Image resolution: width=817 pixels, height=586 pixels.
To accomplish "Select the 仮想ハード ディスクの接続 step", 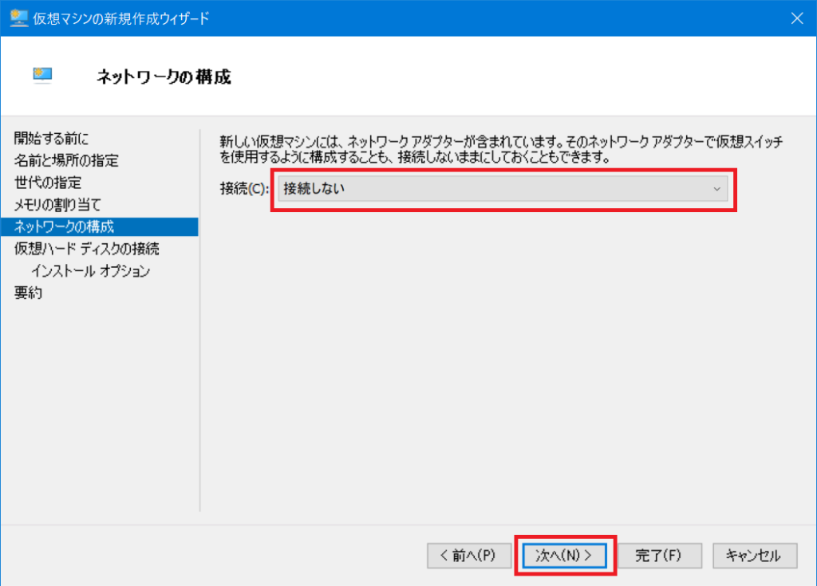I will 86,249.
